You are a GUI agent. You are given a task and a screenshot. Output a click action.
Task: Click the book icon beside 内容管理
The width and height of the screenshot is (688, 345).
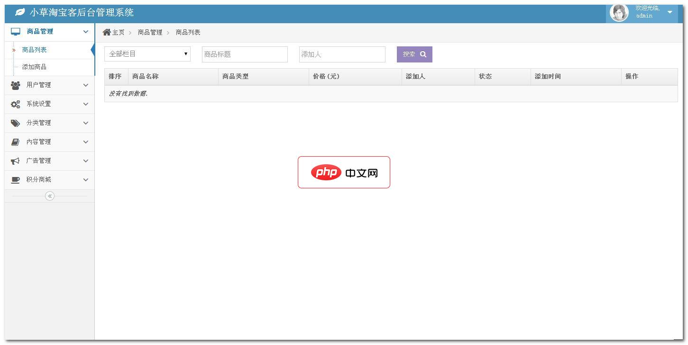(16, 142)
